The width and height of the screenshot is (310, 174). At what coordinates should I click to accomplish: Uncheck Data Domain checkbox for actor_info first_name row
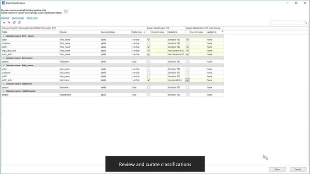187,54
